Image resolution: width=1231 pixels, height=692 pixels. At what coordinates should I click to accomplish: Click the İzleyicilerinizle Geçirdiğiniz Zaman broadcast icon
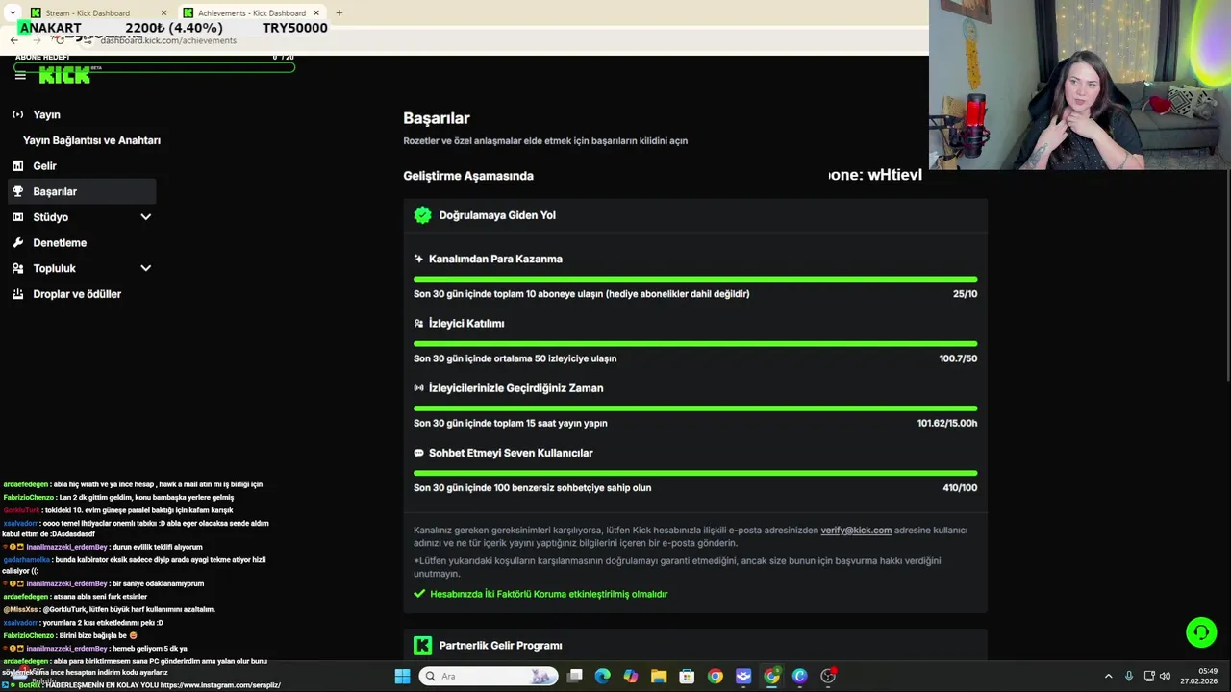click(x=418, y=388)
